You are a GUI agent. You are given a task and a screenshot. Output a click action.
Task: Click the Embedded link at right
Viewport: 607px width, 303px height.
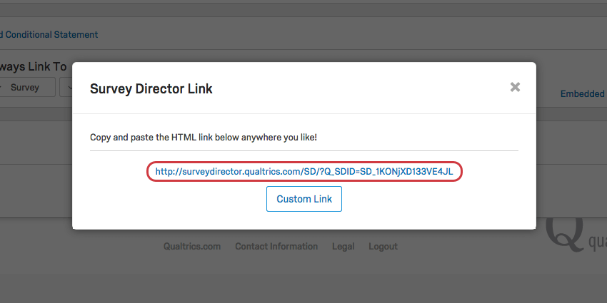click(583, 93)
